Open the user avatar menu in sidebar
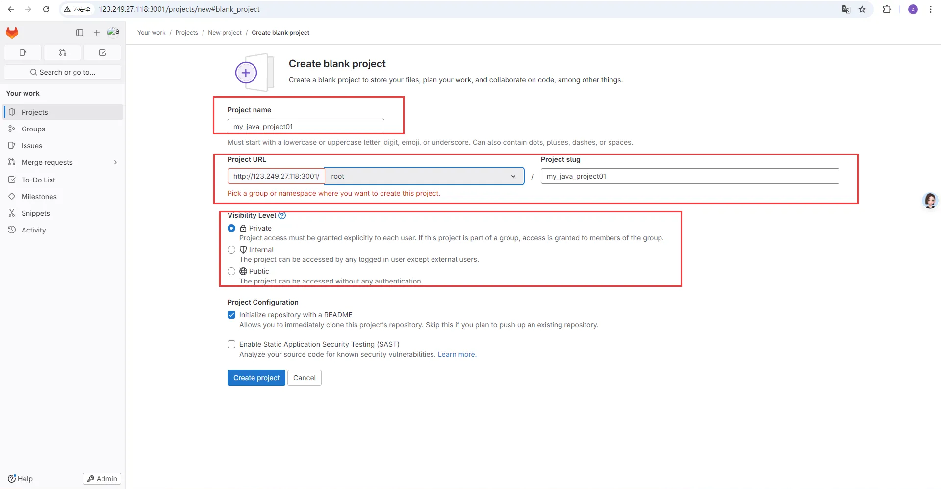The height and width of the screenshot is (489, 941). (113, 32)
